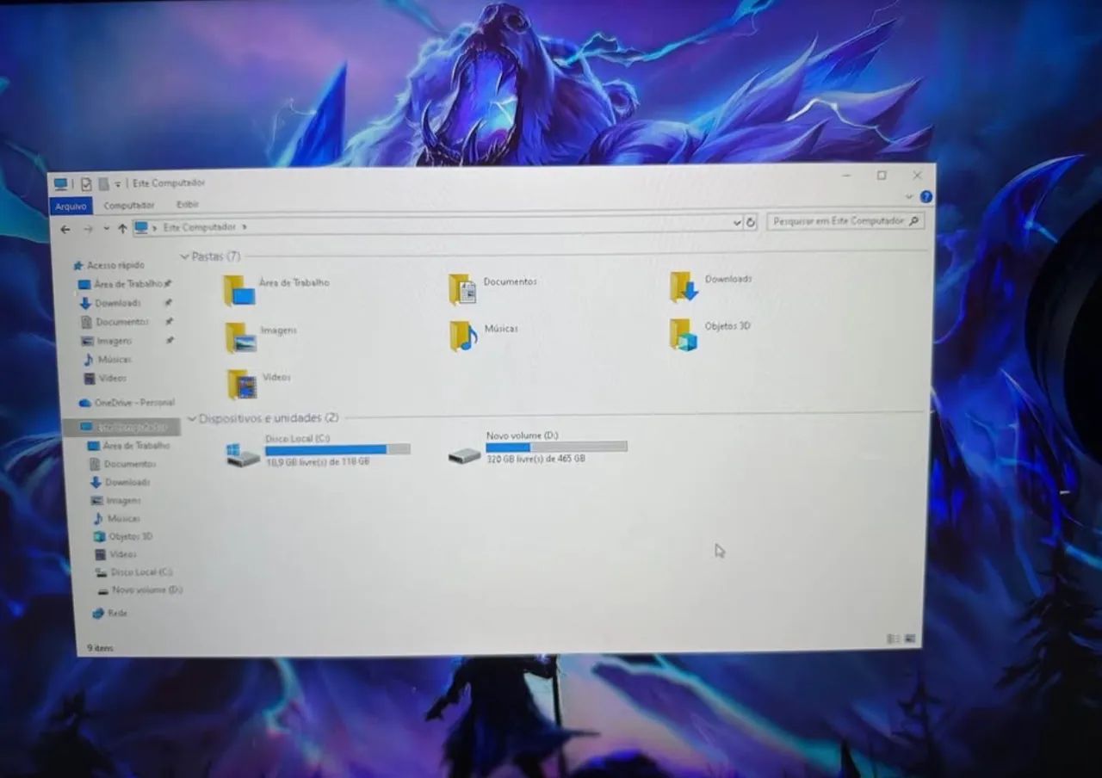Viewport: 1102px width, 778px height.
Task: Go up one level with up arrow
Action: (x=122, y=229)
